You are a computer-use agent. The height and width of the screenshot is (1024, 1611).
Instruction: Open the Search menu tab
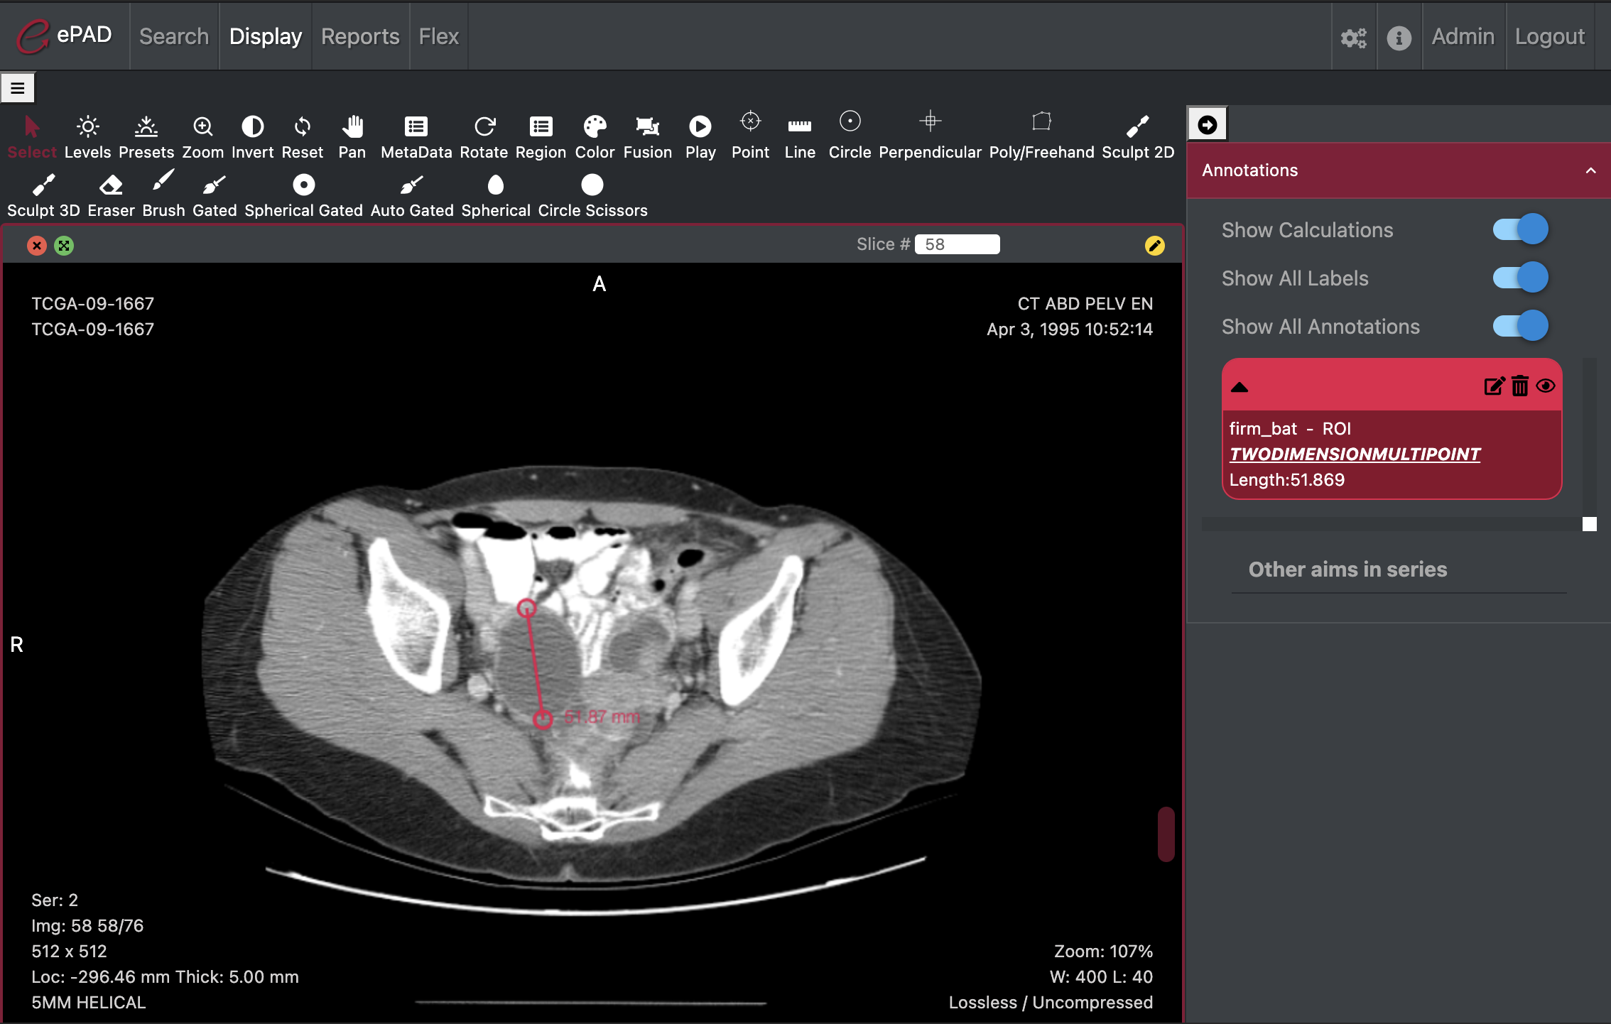coord(174,36)
